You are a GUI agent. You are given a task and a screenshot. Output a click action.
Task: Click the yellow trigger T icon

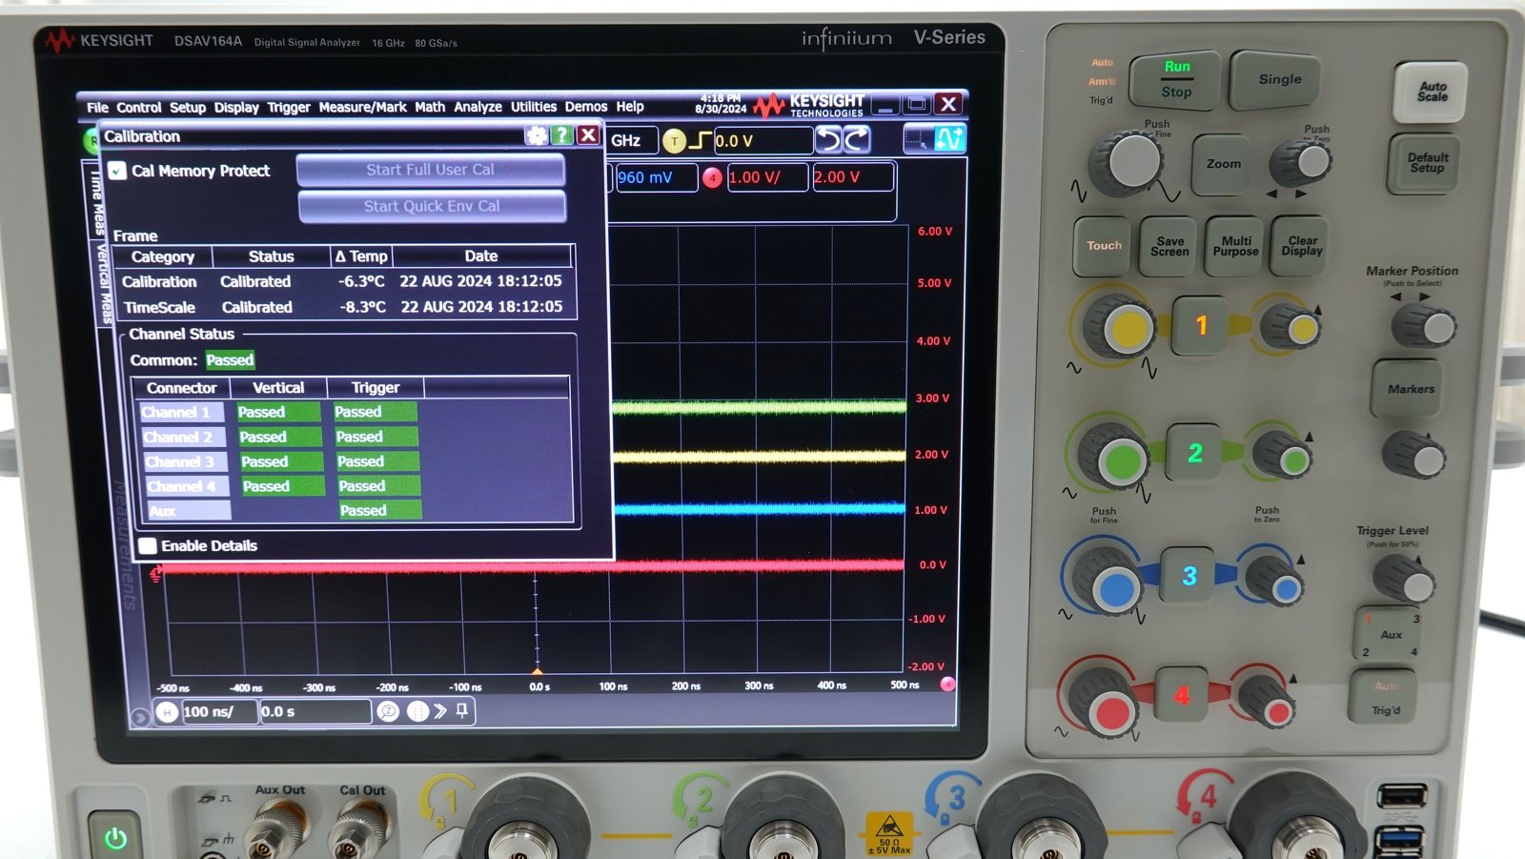pos(674,141)
